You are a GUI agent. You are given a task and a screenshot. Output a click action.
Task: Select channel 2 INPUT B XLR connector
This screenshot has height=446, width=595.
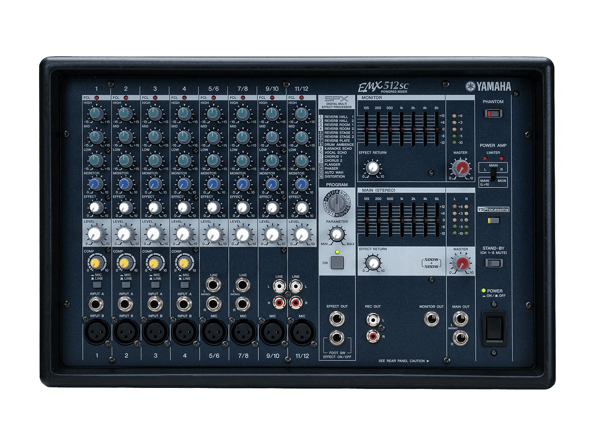pos(126,332)
